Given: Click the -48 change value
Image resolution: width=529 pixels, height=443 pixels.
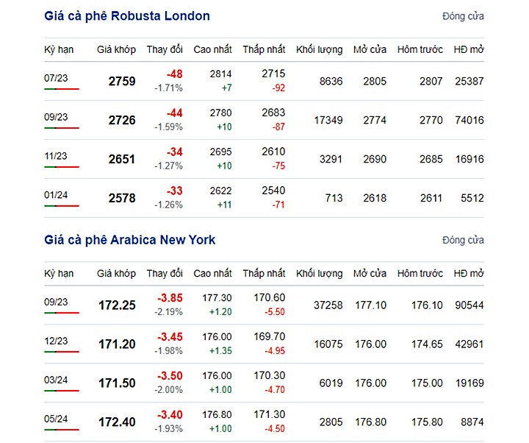Looking at the screenshot, I should click(x=174, y=74).
